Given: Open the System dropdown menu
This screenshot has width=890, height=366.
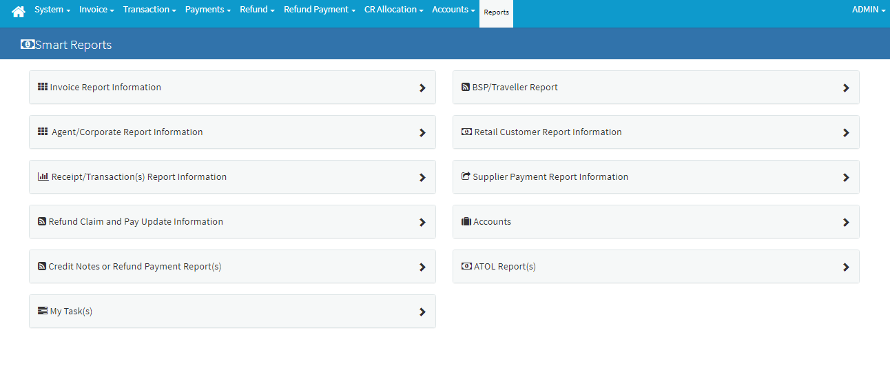Looking at the screenshot, I should tap(52, 10).
